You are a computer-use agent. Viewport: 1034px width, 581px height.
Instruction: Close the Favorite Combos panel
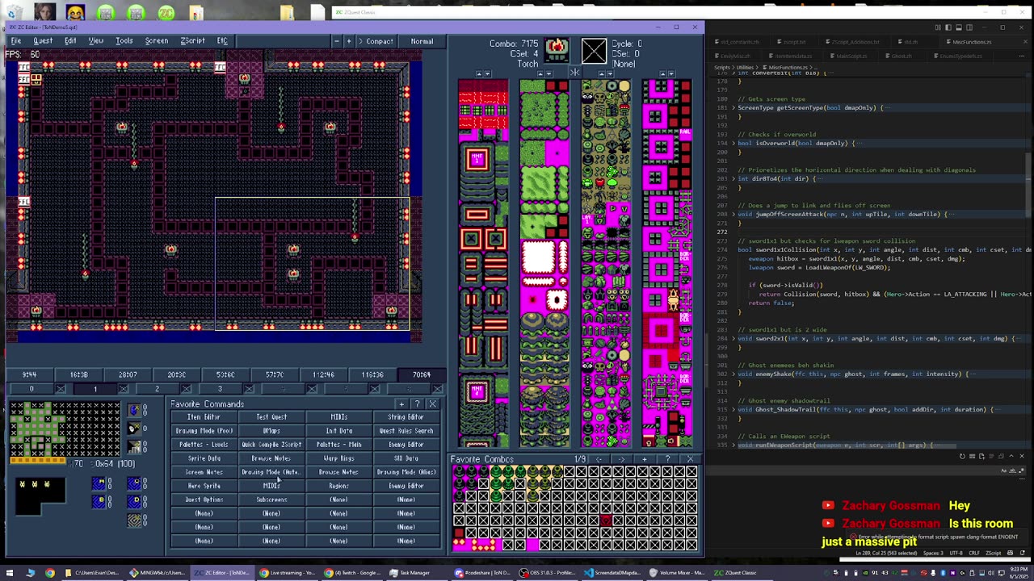click(690, 459)
